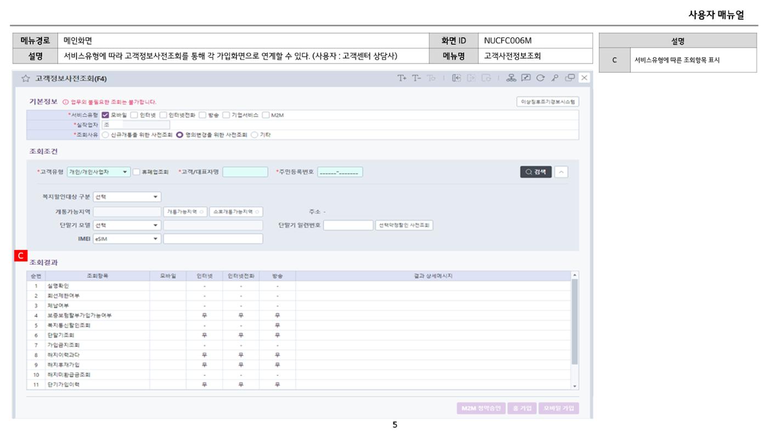This screenshot has width=768, height=432.
Task: Select the 복지통신할인조회 result row
Action: (x=299, y=325)
